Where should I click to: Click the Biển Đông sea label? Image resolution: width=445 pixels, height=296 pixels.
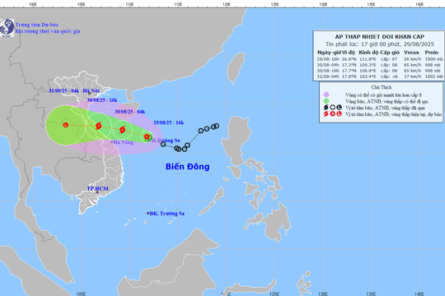(188, 167)
